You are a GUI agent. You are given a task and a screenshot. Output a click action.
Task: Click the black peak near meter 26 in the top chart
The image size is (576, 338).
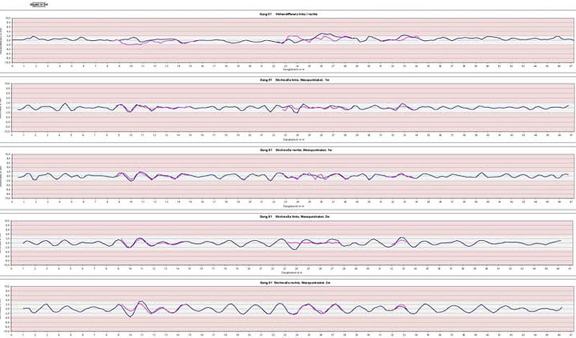(x=323, y=34)
